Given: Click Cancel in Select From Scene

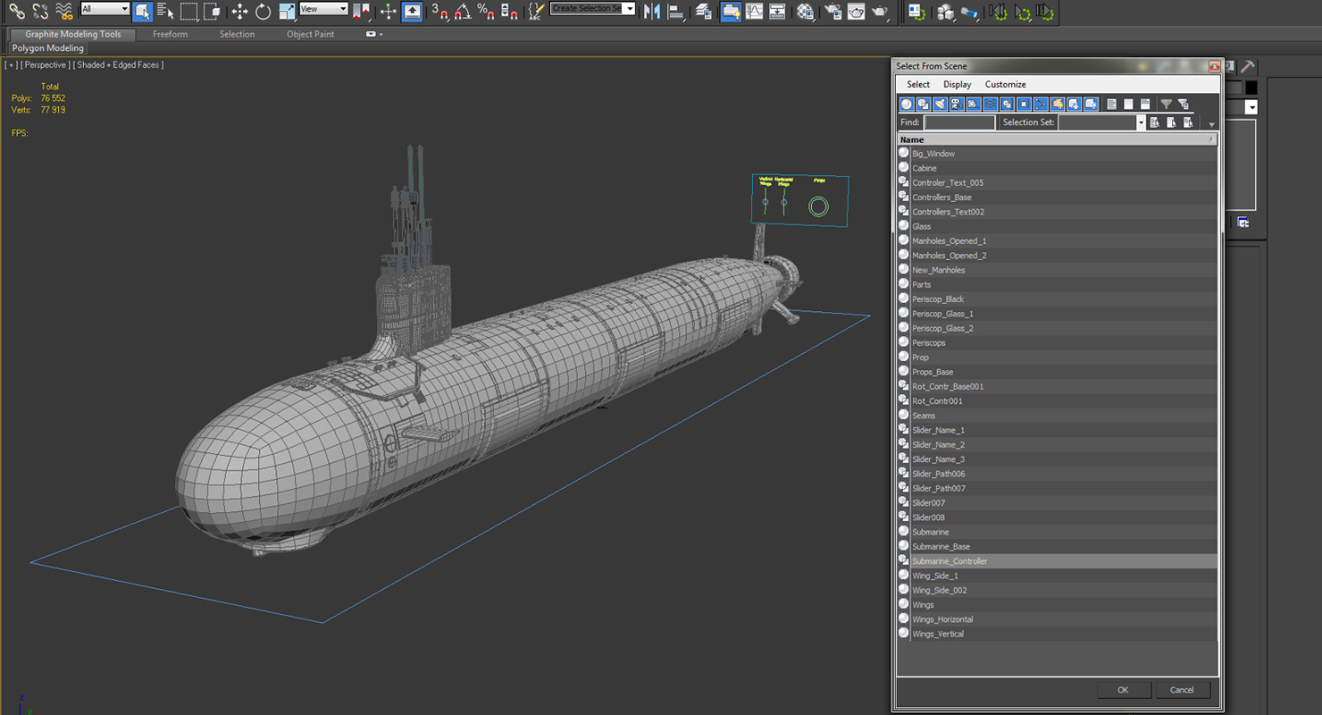Looking at the screenshot, I should pos(1182,689).
